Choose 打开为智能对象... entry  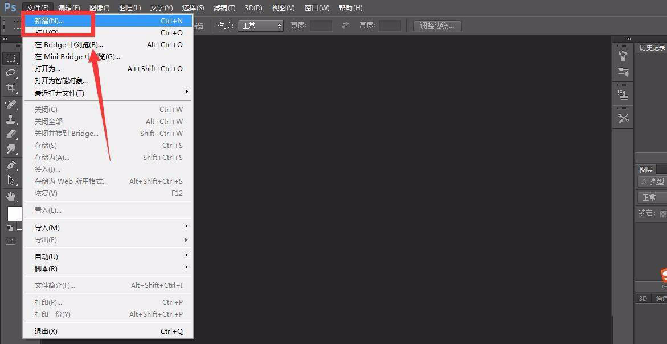108,80
